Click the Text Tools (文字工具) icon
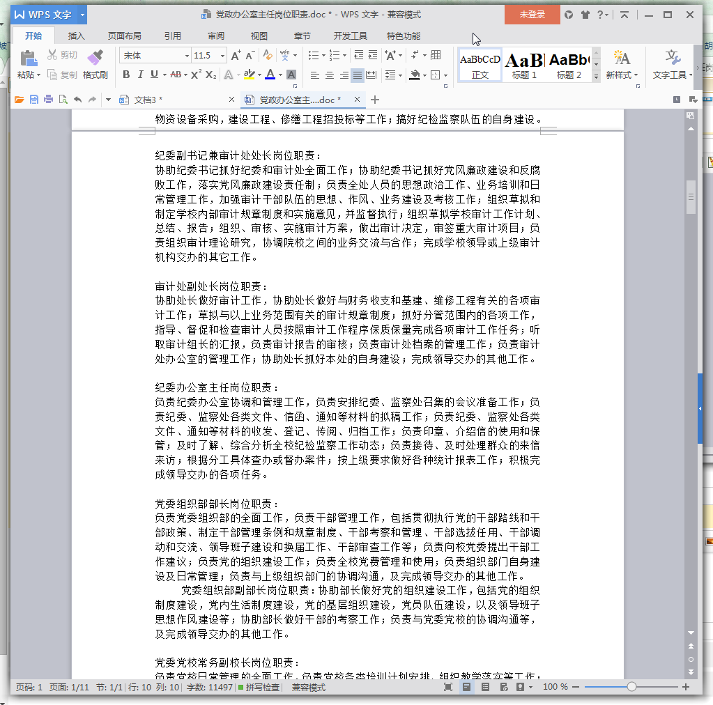 click(673, 58)
